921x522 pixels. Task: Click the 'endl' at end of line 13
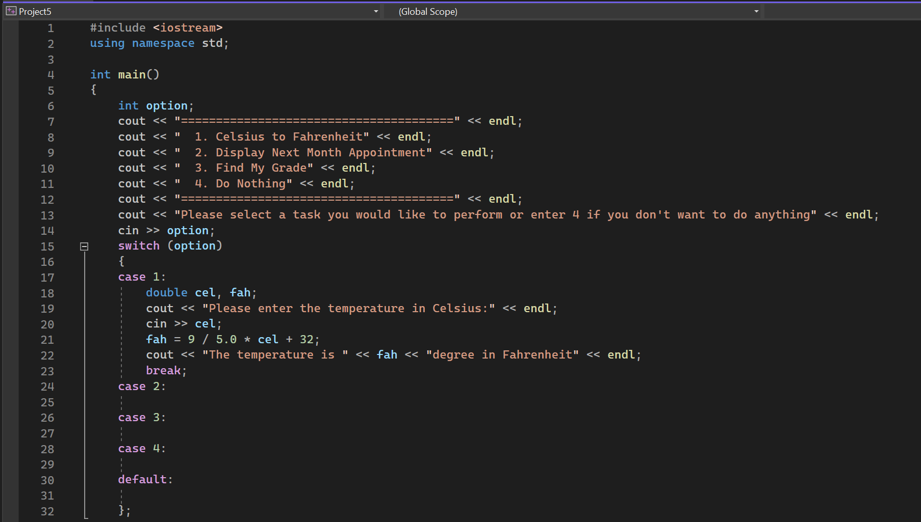click(x=859, y=215)
